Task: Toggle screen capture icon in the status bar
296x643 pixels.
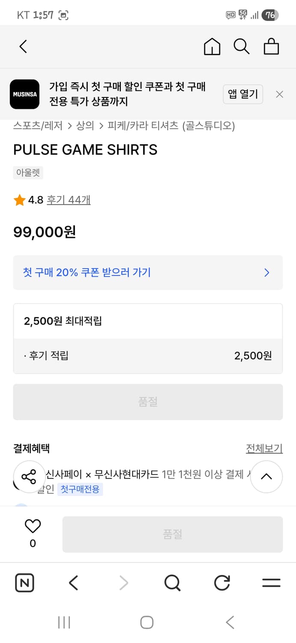Action: 63,14
